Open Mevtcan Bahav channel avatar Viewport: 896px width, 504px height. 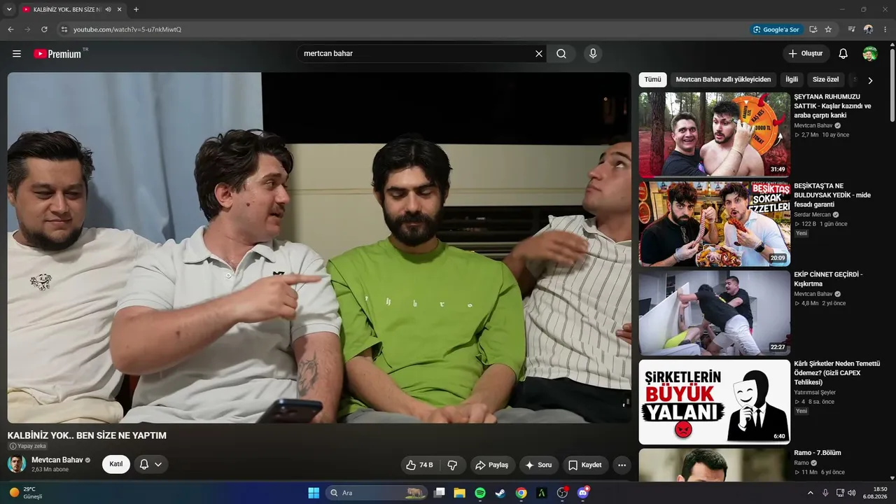pyautogui.click(x=17, y=464)
